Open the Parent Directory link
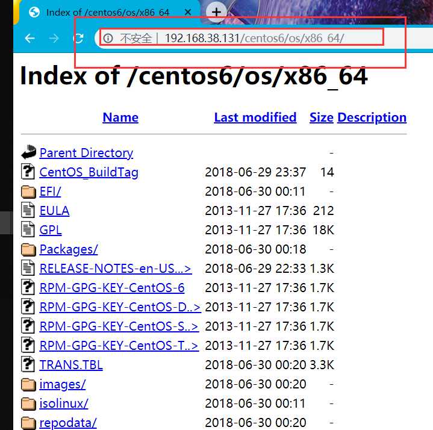This screenshot has width=433, height=430. [86, 153]
